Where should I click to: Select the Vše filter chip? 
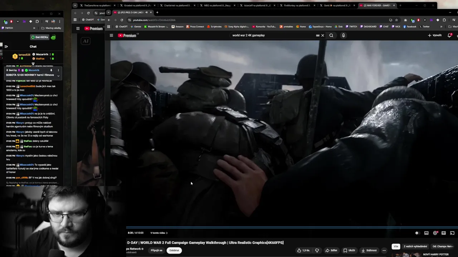396,246
